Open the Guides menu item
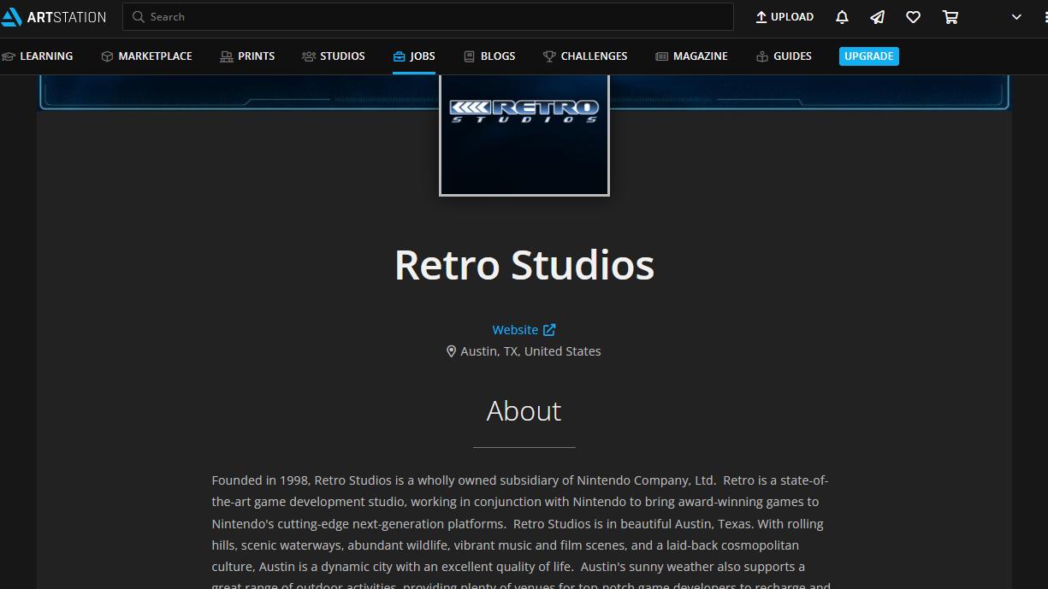Screen dimensions: 1048x589 click(x=784, y=56)
